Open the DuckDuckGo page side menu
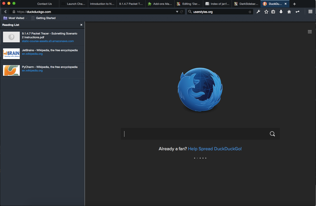The width and height of the screenshot is (316, 206). click(310, 32)
